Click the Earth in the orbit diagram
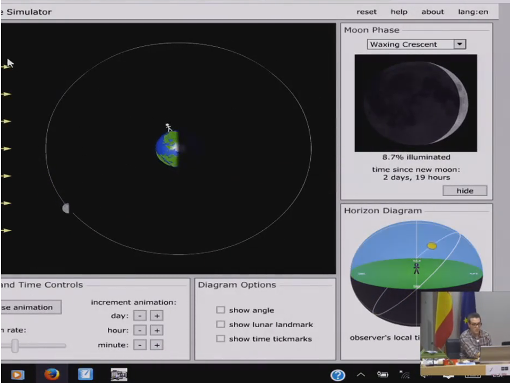This screenshot has width=510, height=383. coord(168,149)
